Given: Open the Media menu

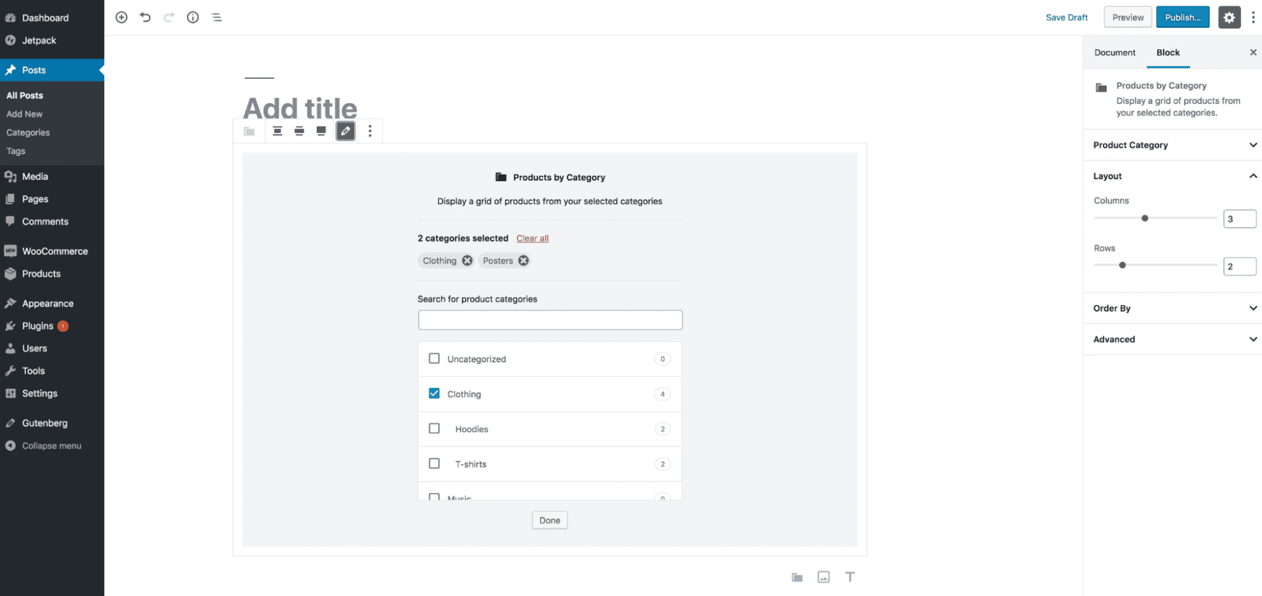Looking at the screenshot, I should click(x=52, y=177).
